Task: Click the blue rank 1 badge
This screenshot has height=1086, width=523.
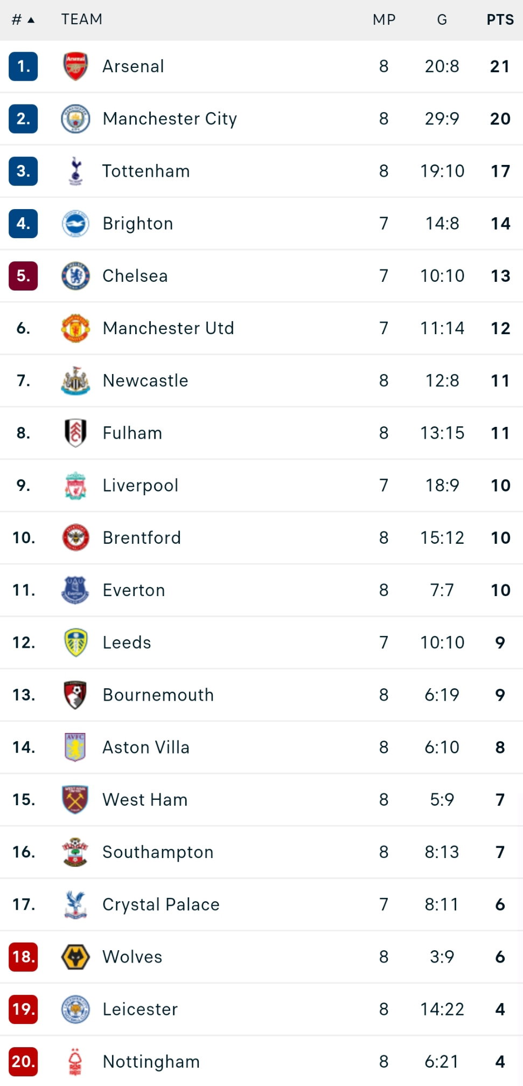Action: coord(23,66)
